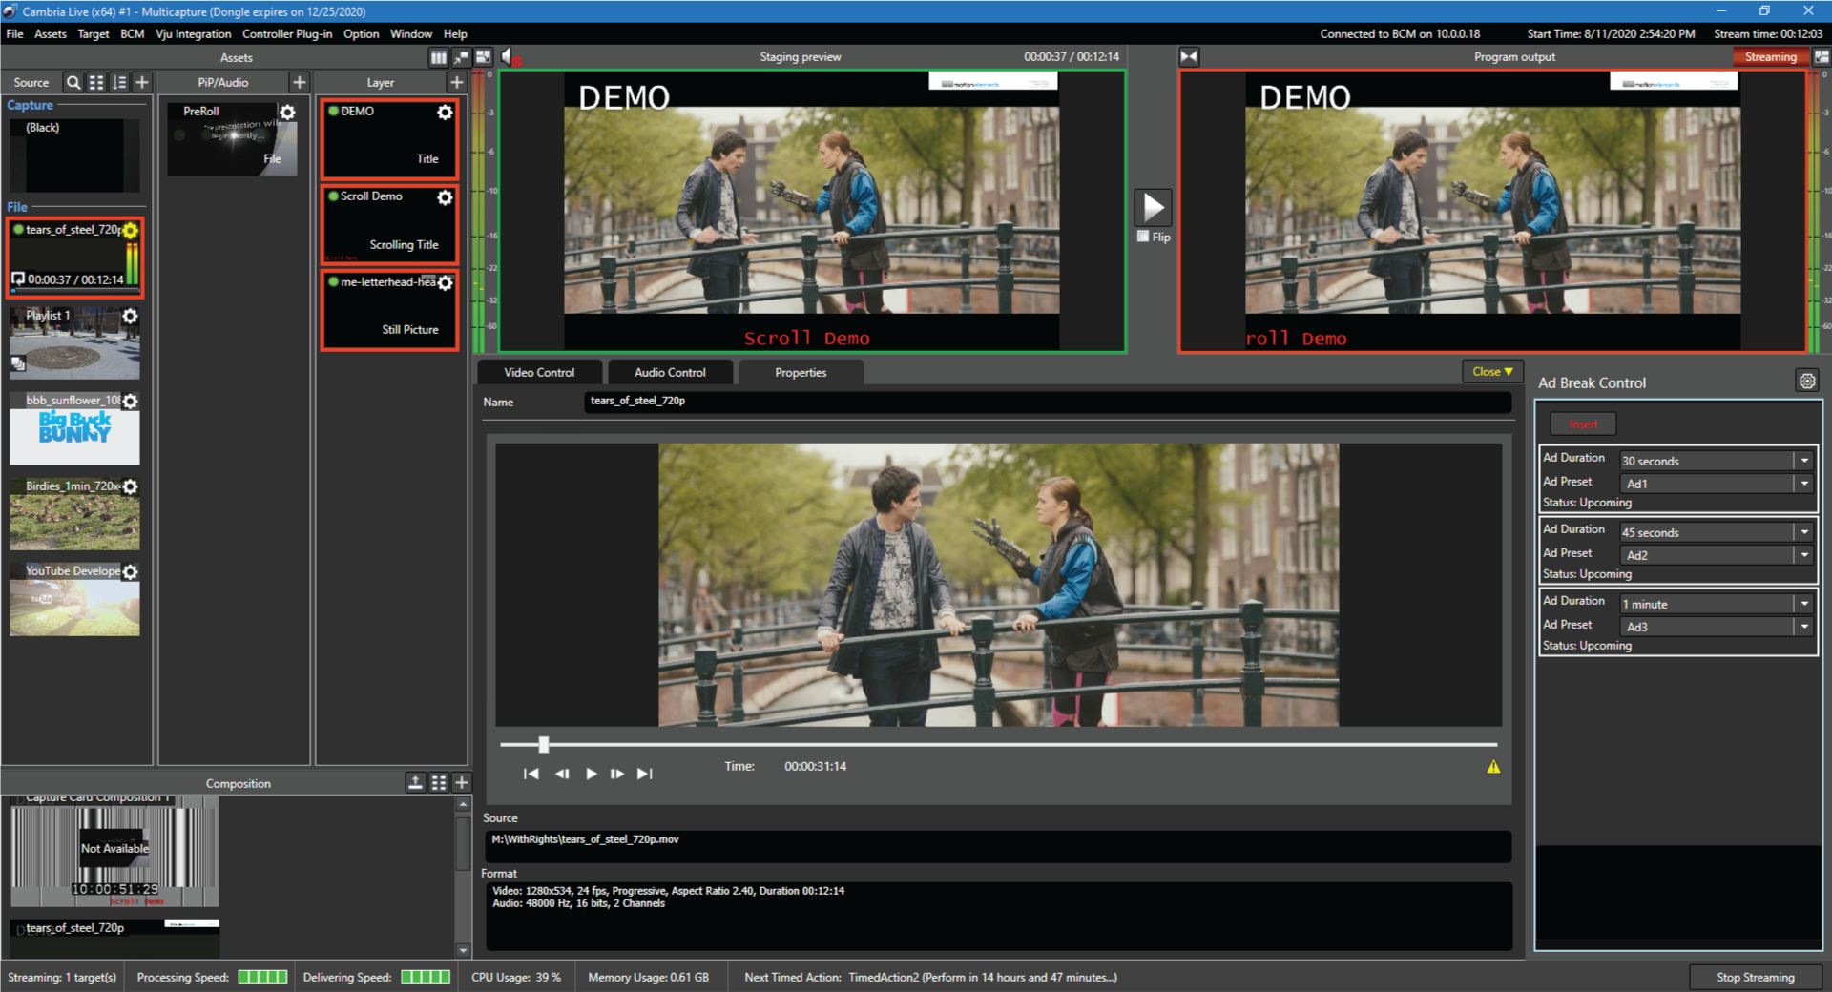Open settings gear for bbb_sunflower source
Image resolution: width=1832 pixels, height=992 pixels.
[131, 402]
